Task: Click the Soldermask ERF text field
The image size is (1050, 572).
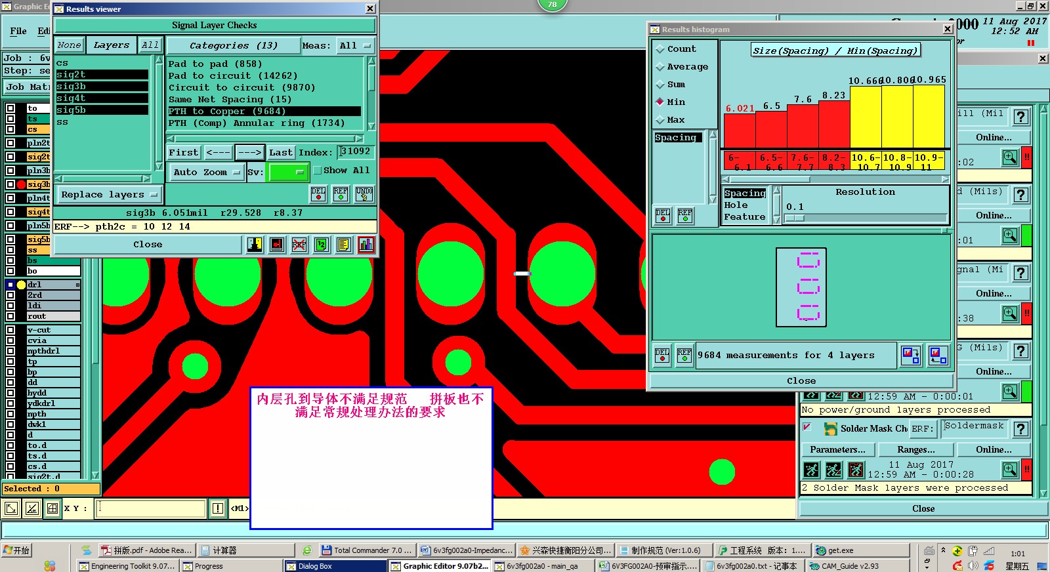Action: click(974, 428)
